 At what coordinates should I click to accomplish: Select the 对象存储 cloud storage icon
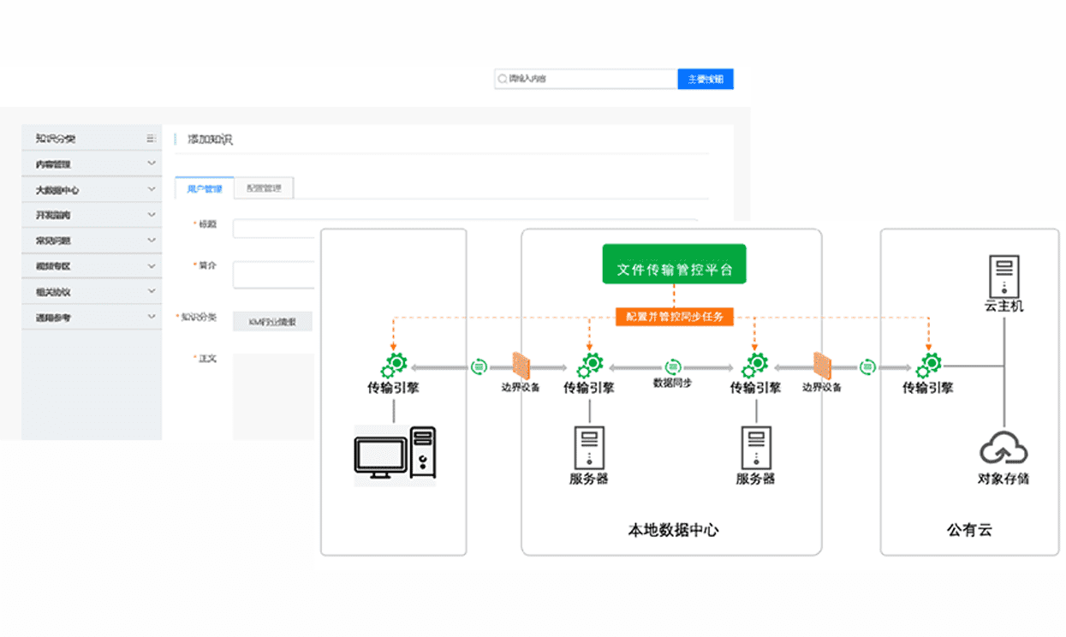pos(1003,448)
